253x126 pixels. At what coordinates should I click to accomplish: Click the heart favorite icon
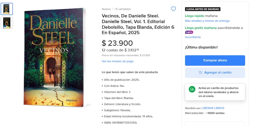click(173, 9)
